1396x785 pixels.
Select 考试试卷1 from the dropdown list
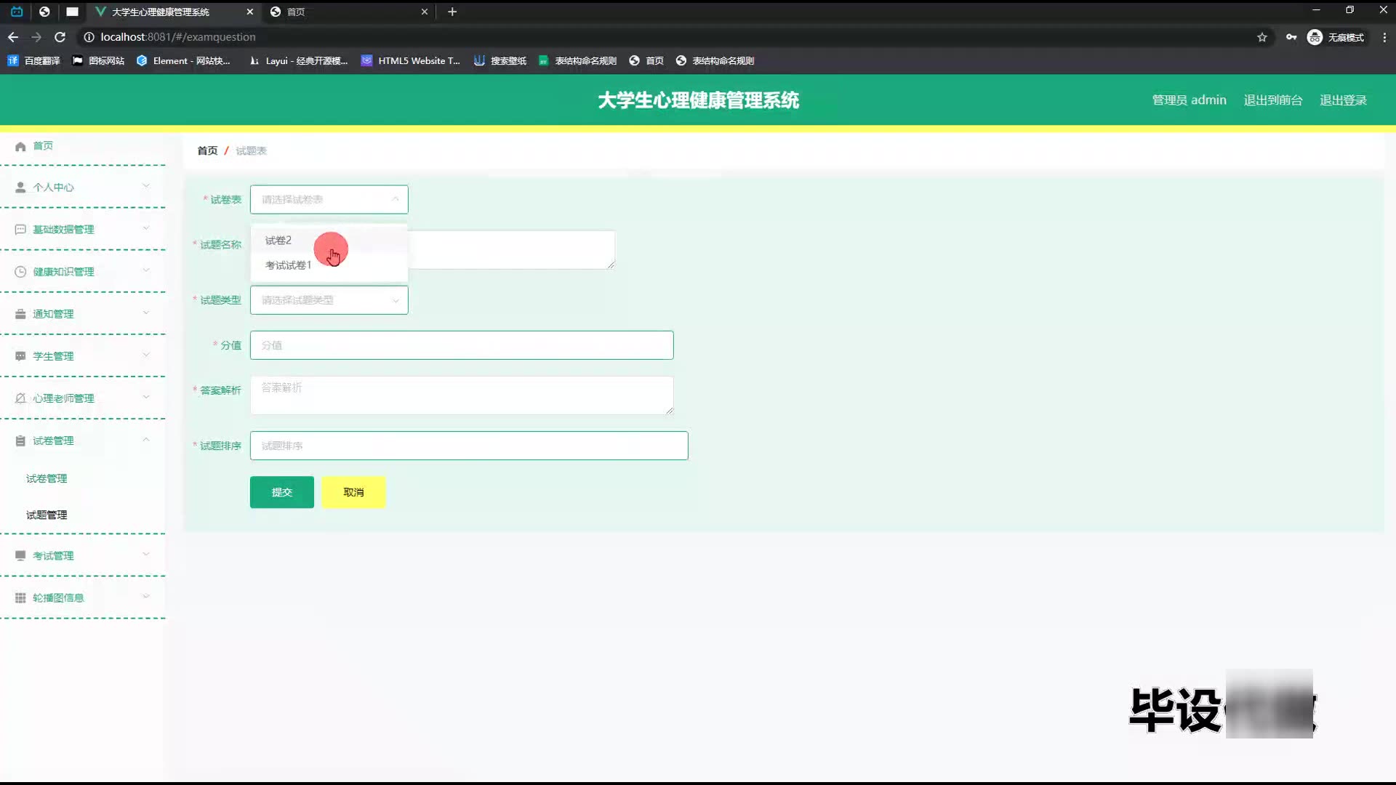[329, 265]
